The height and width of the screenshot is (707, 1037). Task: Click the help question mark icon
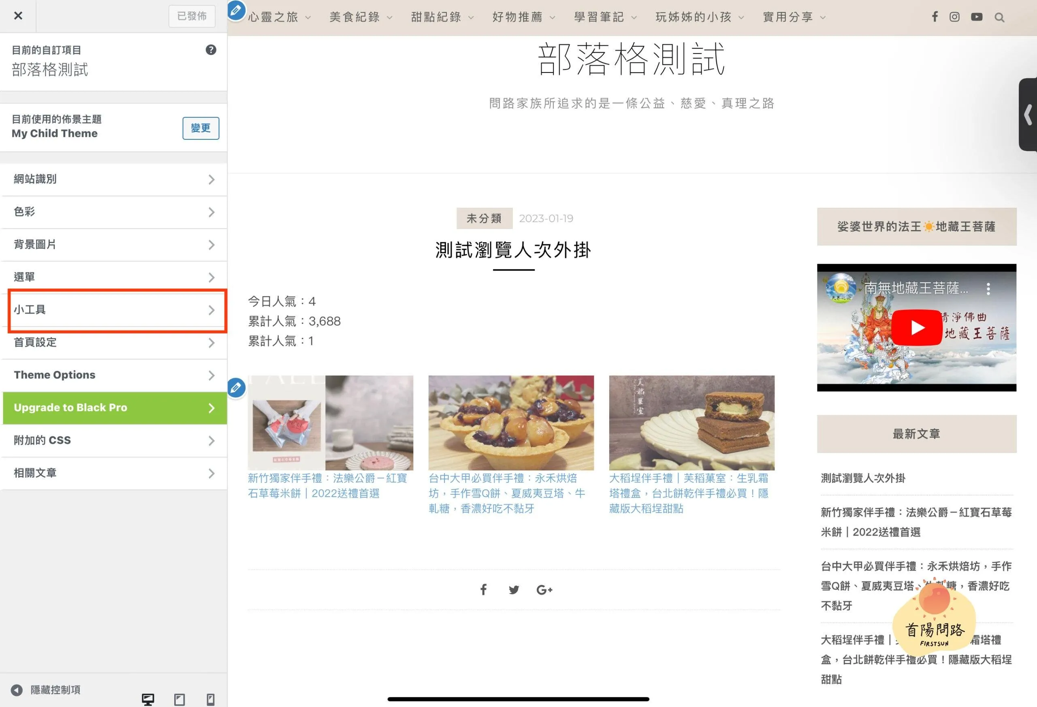[x=211, y=50]
